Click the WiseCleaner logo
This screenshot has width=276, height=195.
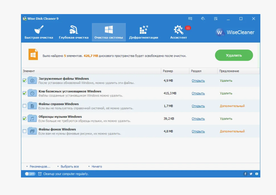pyautogui.click(x=235, y=32)
